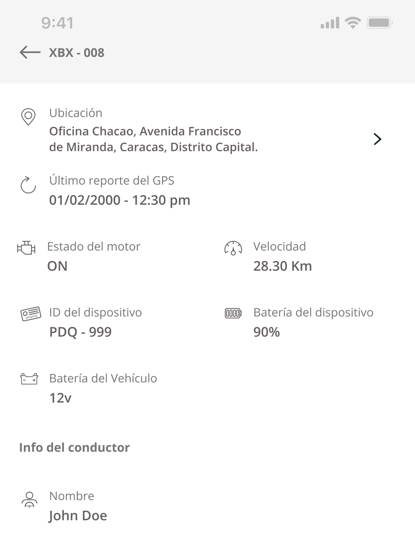Tap the driver profile icon
Viewport: 415px width, 553px height.
pyautogui.click(x=29, y=500)
